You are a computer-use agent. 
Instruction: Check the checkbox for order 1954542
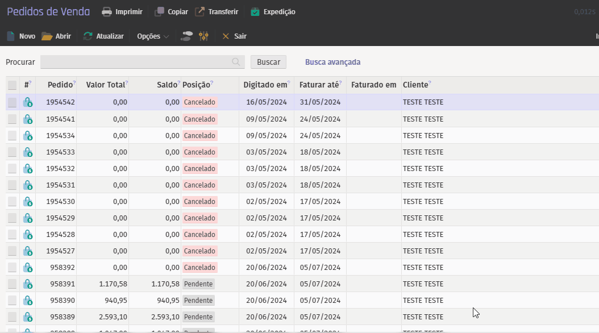click(x=12, y=102)
